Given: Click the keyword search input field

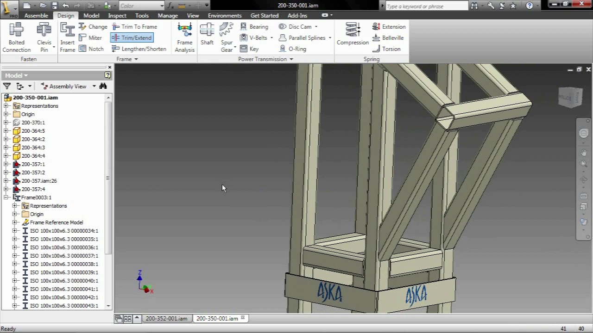Looking at the screenshot, I should (426, 6).
